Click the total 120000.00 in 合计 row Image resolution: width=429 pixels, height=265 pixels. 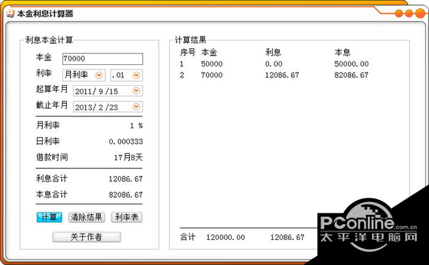click(x=226, y=237)
